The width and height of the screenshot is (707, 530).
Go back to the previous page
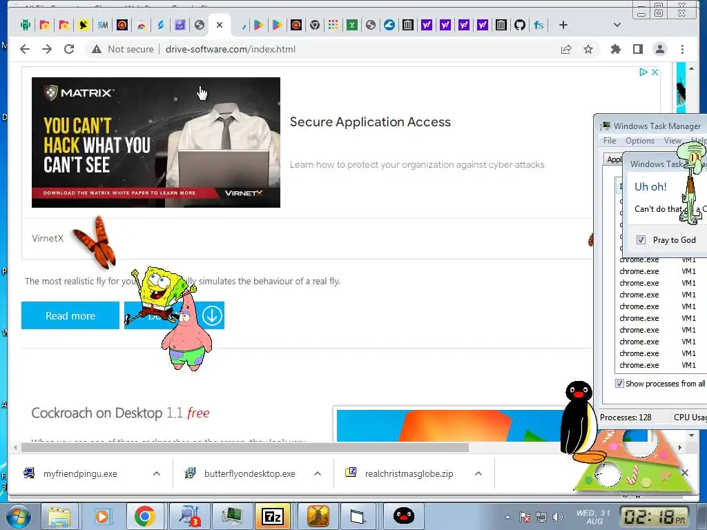pyautogui.click(x=25, y=49)
